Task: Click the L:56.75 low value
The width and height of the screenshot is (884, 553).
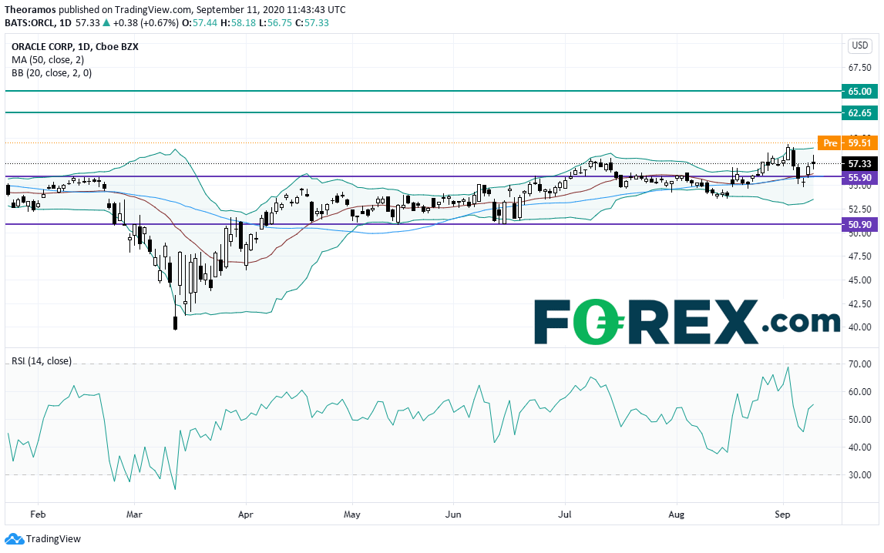Action: pos(276,22)
